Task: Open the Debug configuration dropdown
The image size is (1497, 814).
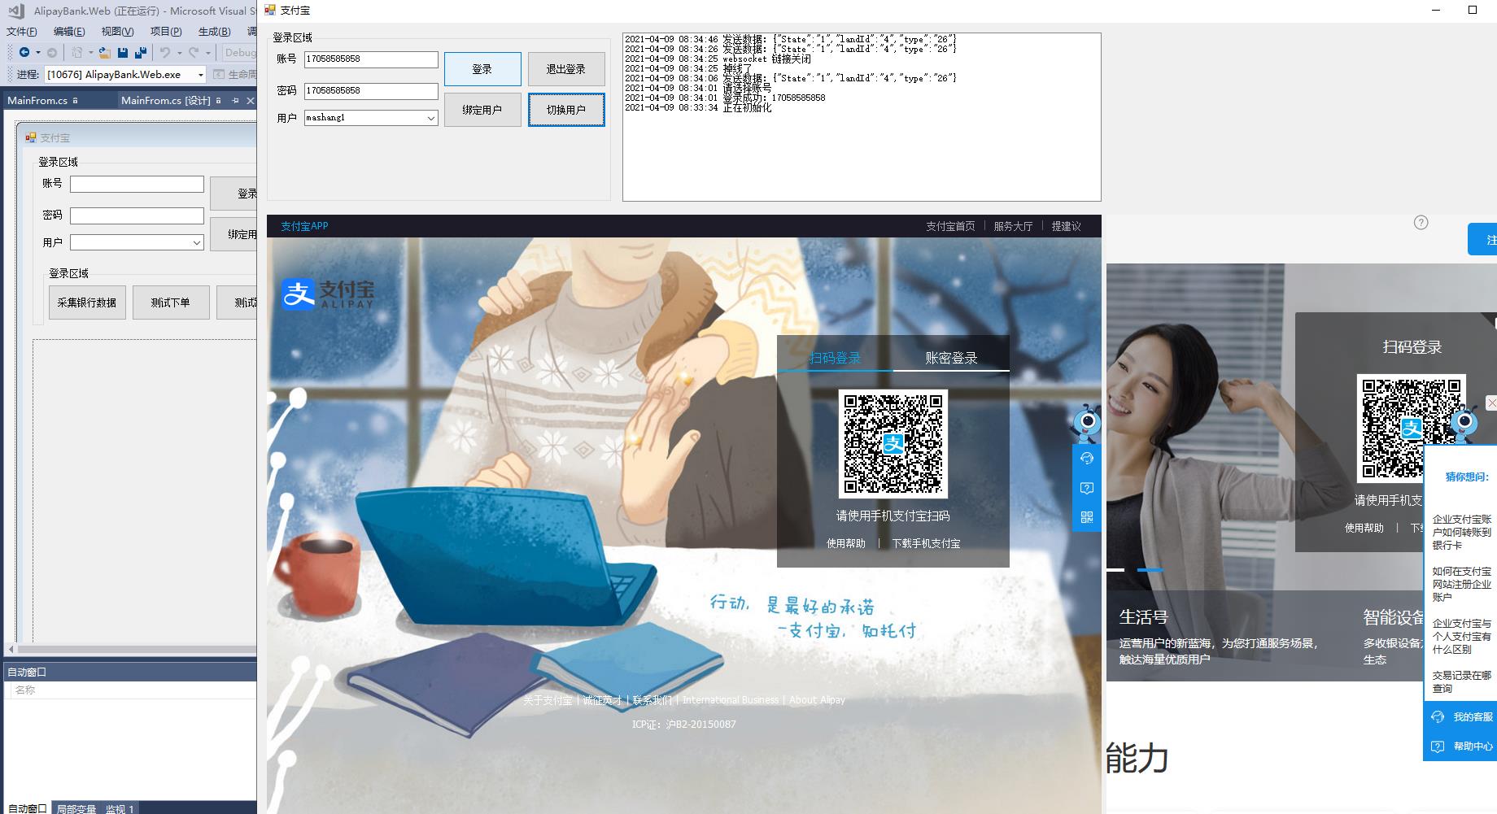Action: click(x=241, y=52)
